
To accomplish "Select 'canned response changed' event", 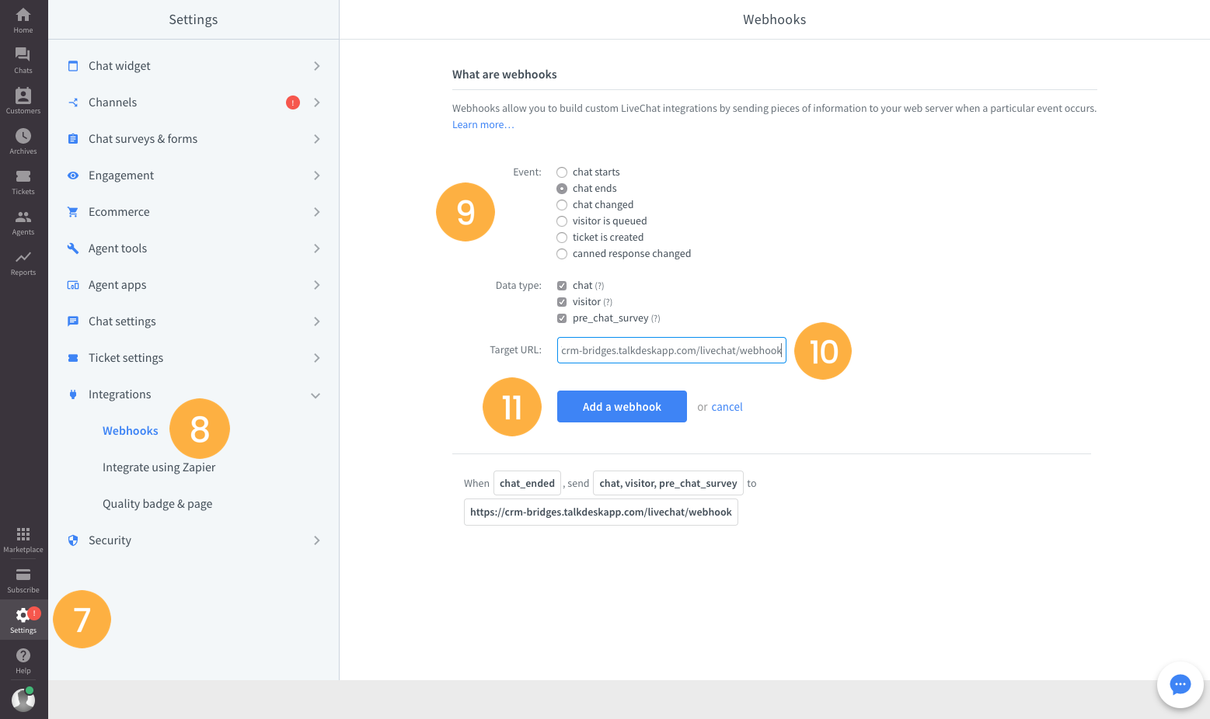I will tap(562, 254).
